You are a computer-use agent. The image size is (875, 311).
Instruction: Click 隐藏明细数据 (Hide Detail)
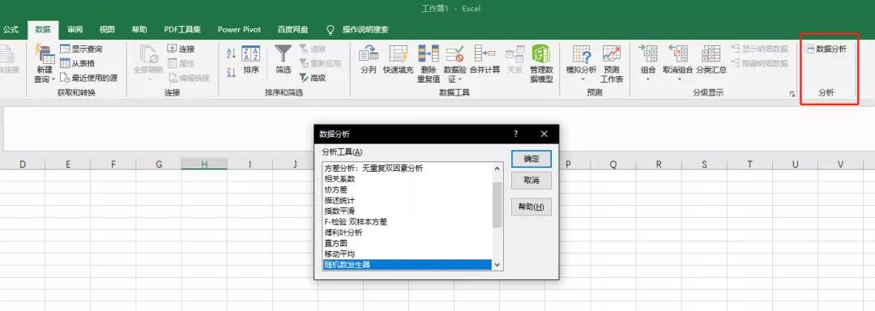pyautogui.click(x=759, y=63)
